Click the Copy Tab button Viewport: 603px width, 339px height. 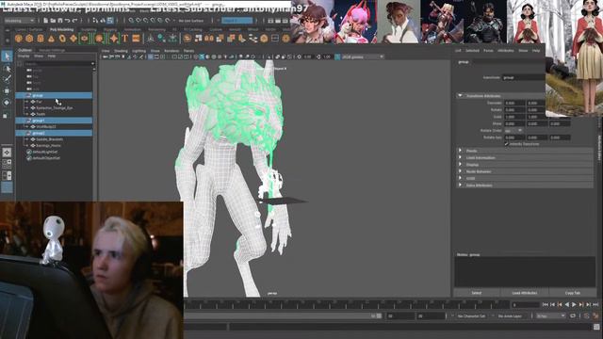[573, 293]
